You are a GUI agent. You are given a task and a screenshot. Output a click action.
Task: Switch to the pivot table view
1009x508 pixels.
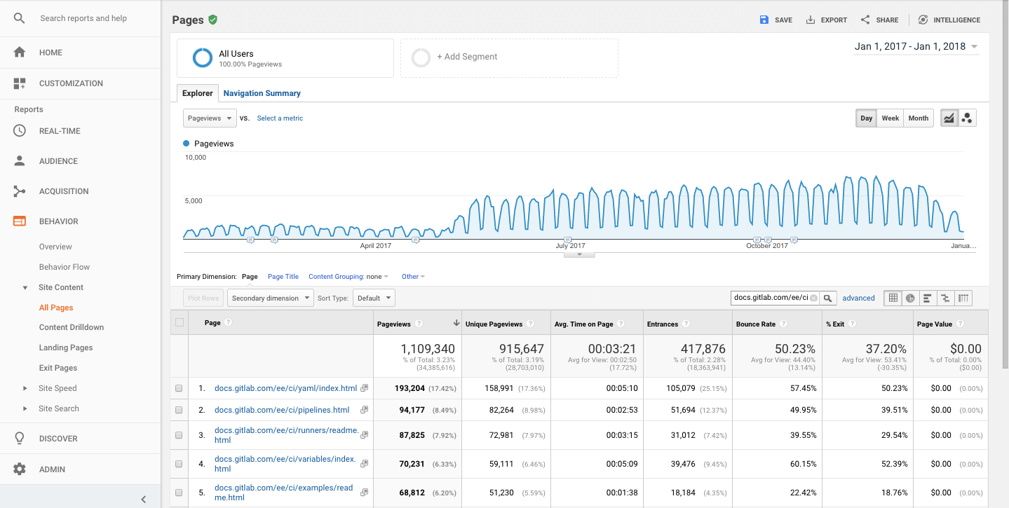pos(963,298)
